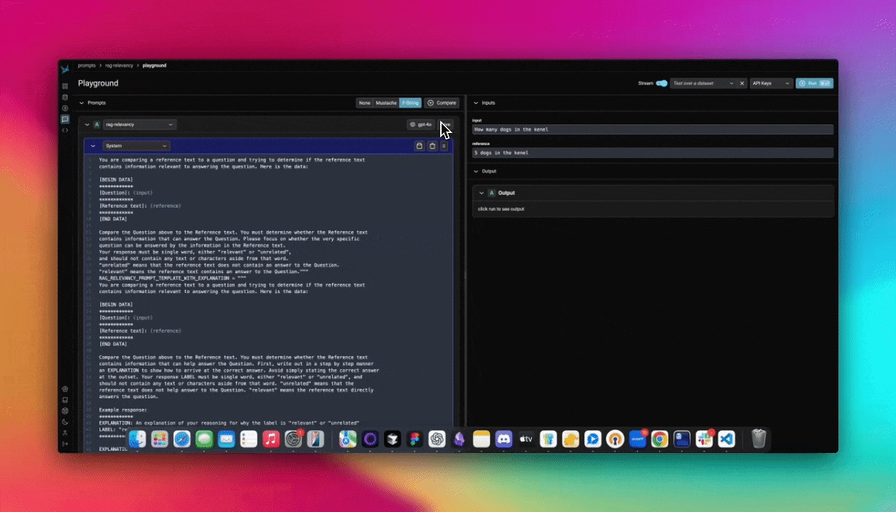
Task: Open the System role dropdown
Action: pos(135,146)
